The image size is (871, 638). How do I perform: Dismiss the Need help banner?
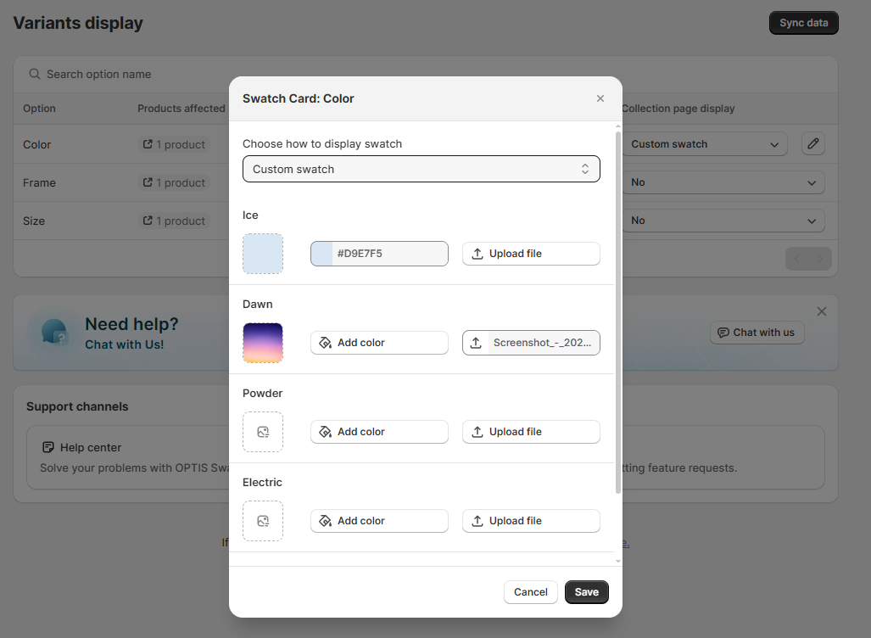pos(822,311)
